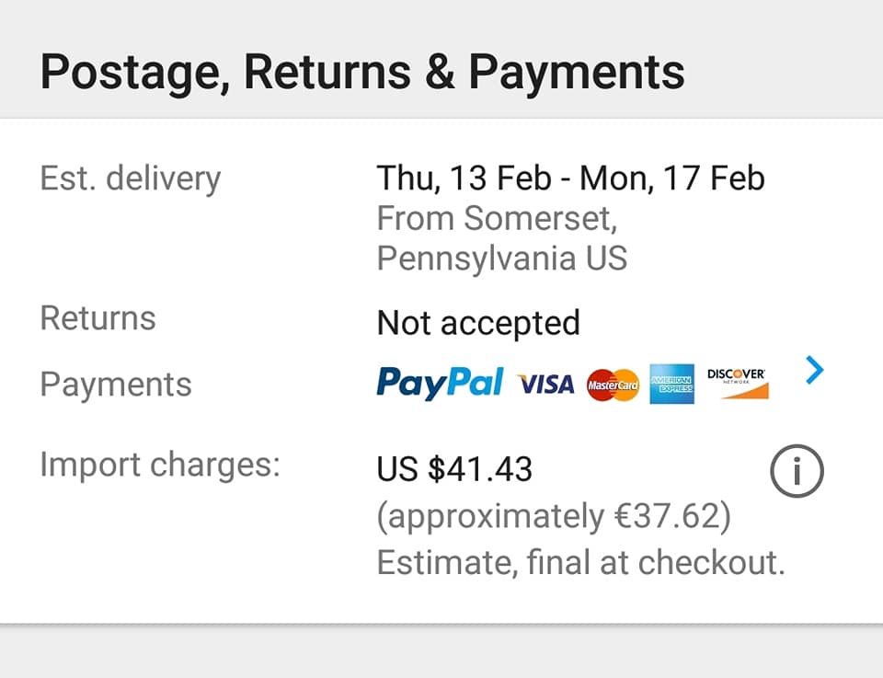Image resolution: width=883 pixels, height=678 pixels.
Task: Click the MasterCard payment icon
Action: coord(613,385)
